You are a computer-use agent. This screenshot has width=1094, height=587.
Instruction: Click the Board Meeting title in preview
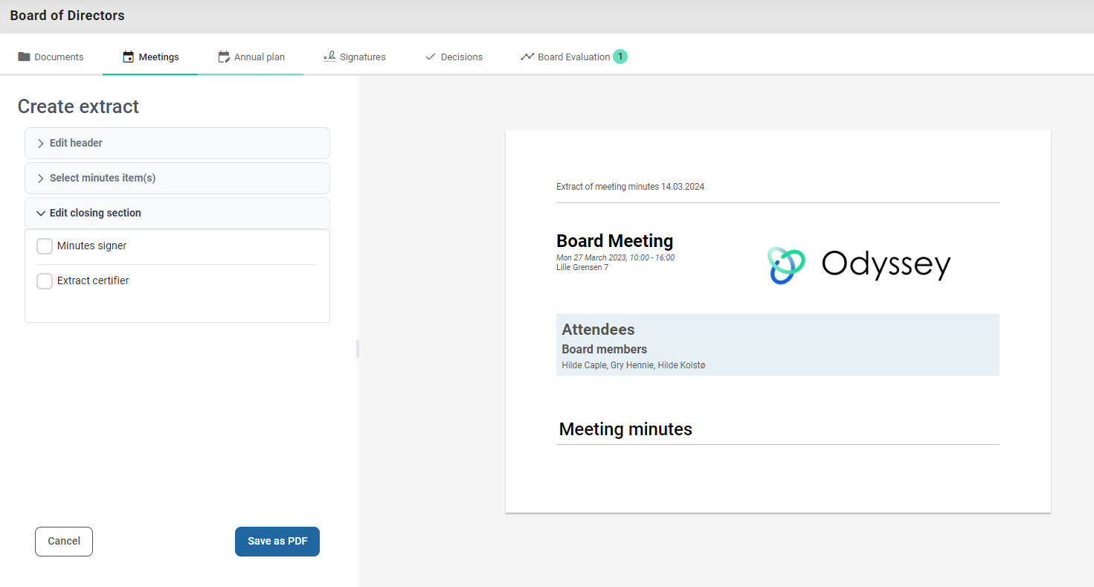click(614, 241)
